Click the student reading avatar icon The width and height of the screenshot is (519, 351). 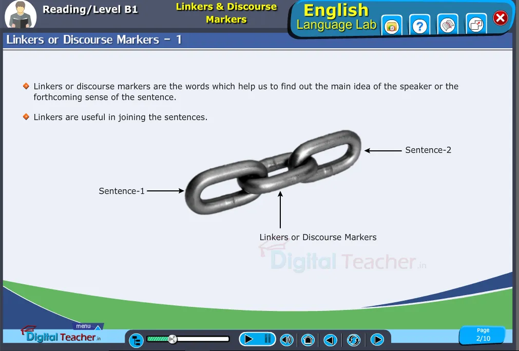pos(21,15)
